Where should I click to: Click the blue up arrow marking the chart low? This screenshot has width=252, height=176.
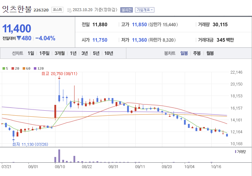[x=14, y=140]
